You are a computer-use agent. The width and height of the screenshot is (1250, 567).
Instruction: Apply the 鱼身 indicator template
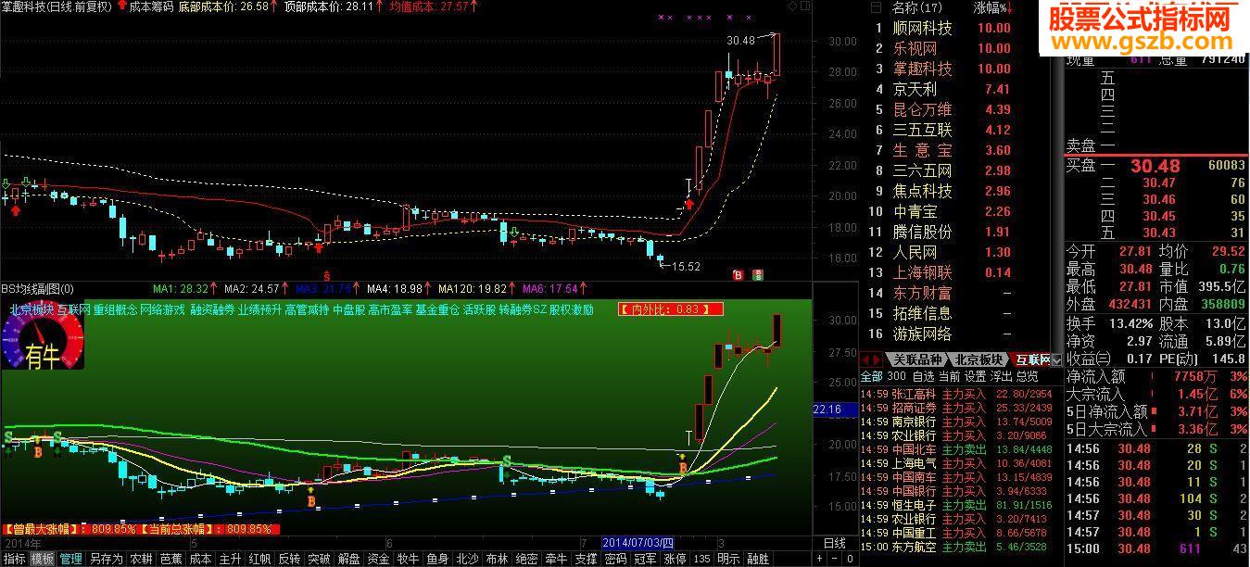coord(437,560)
